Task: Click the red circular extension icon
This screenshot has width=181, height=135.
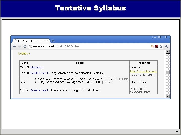Action: (x=157, y=46)
